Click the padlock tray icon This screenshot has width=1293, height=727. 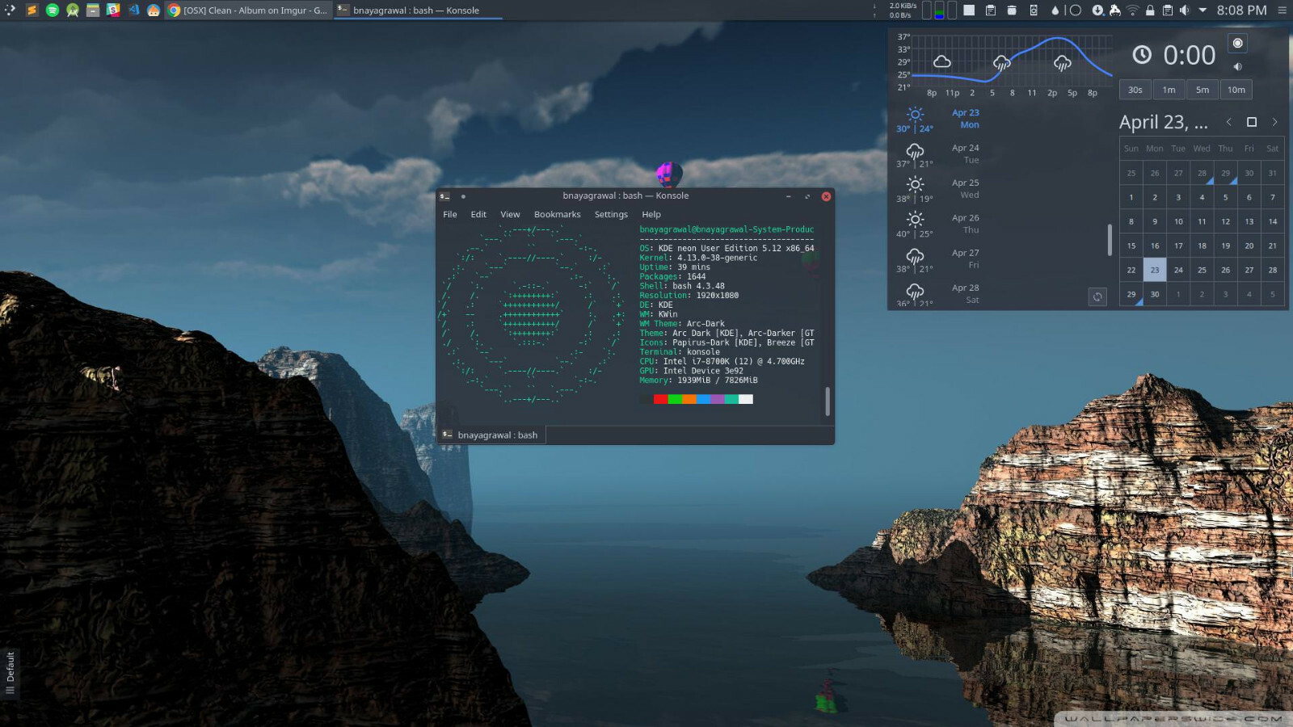point(1150,10)
